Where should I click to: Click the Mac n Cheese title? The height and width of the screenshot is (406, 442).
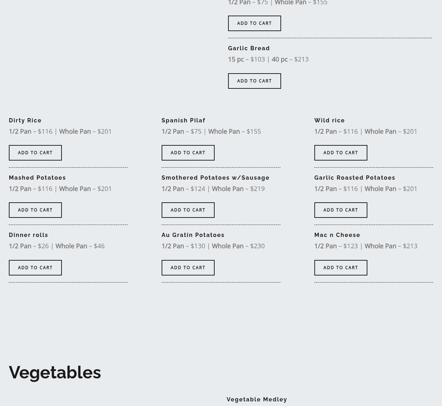coord(337,235)
